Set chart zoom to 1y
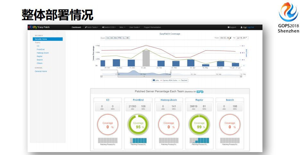Viewport: 300px width, 155px height. (x=124, y=38)
